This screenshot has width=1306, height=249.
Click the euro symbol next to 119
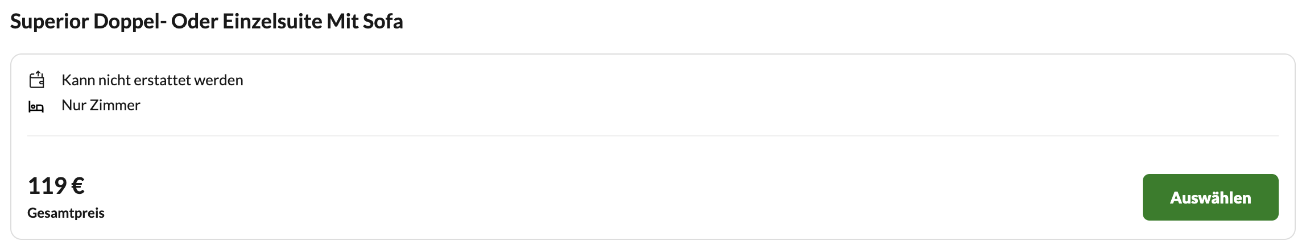pos(78,186)
